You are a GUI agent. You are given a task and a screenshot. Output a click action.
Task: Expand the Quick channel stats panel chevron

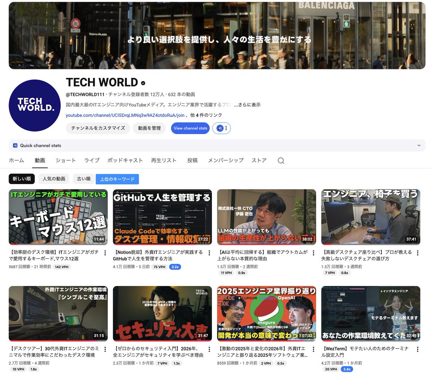(x=419, y=146)
